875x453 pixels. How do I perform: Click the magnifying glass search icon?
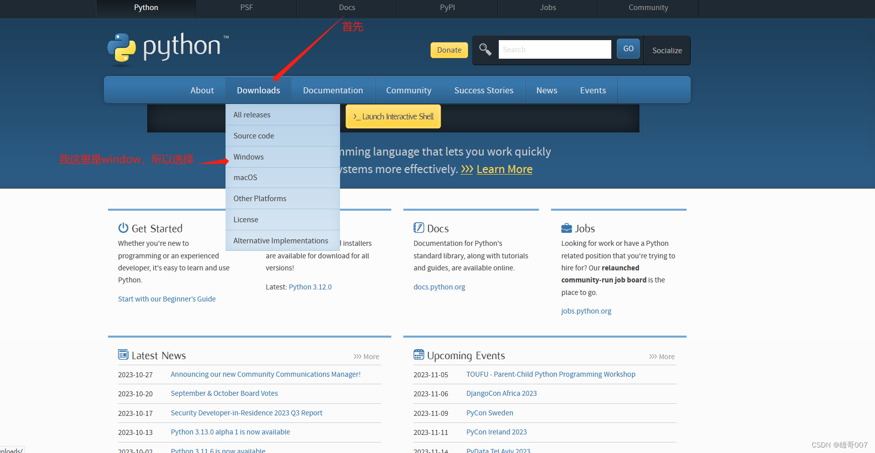[485, 49]
